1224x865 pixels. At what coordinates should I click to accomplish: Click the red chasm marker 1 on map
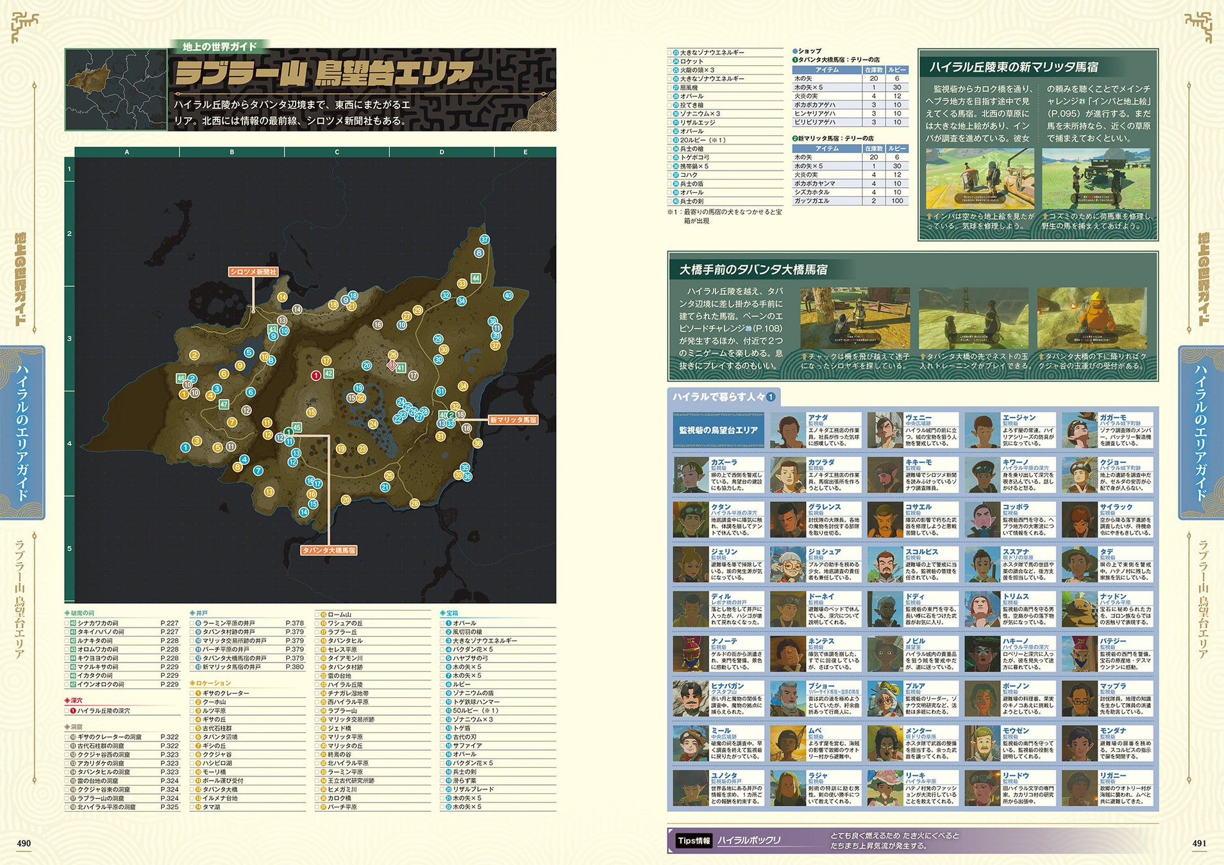click(x=315, y=375)
